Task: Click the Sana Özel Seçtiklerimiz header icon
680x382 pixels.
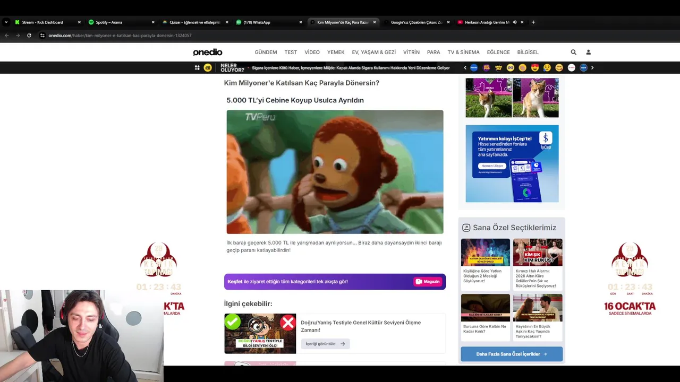Action: (466, 228)
